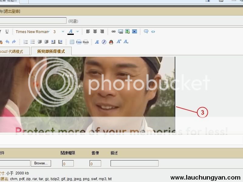The height and width of the screenshot is (182, 243).
Task: Click the (可選) label
Action: point(73,21)
